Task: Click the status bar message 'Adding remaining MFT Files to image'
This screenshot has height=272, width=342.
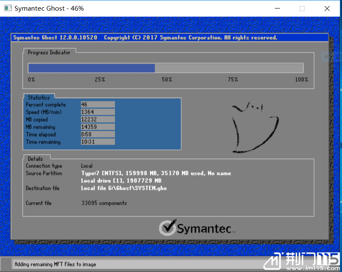Action: [x=55, y=264]
